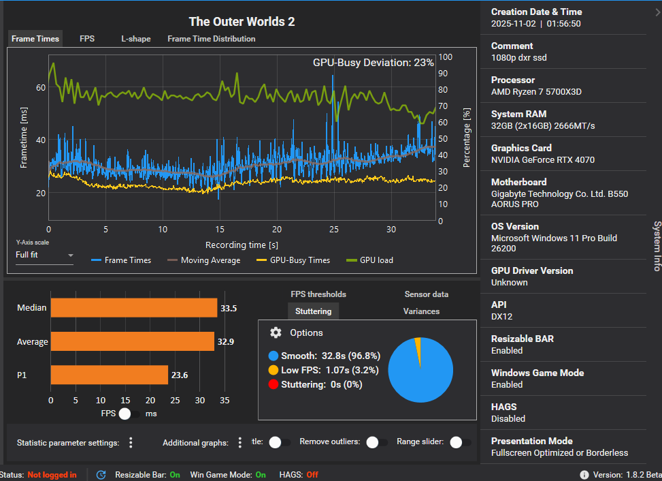Click Resizable Bar: On in status bar

148,475
